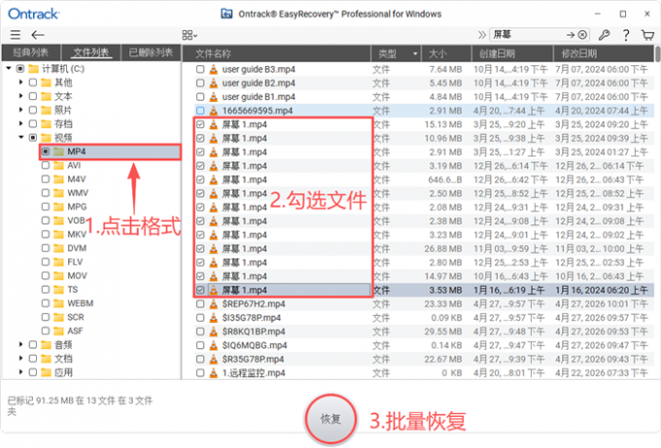The height and width of the screenshot is (448, 661).
Task: Open the hamburger menu icon
Action: click(x=16, y=35)
